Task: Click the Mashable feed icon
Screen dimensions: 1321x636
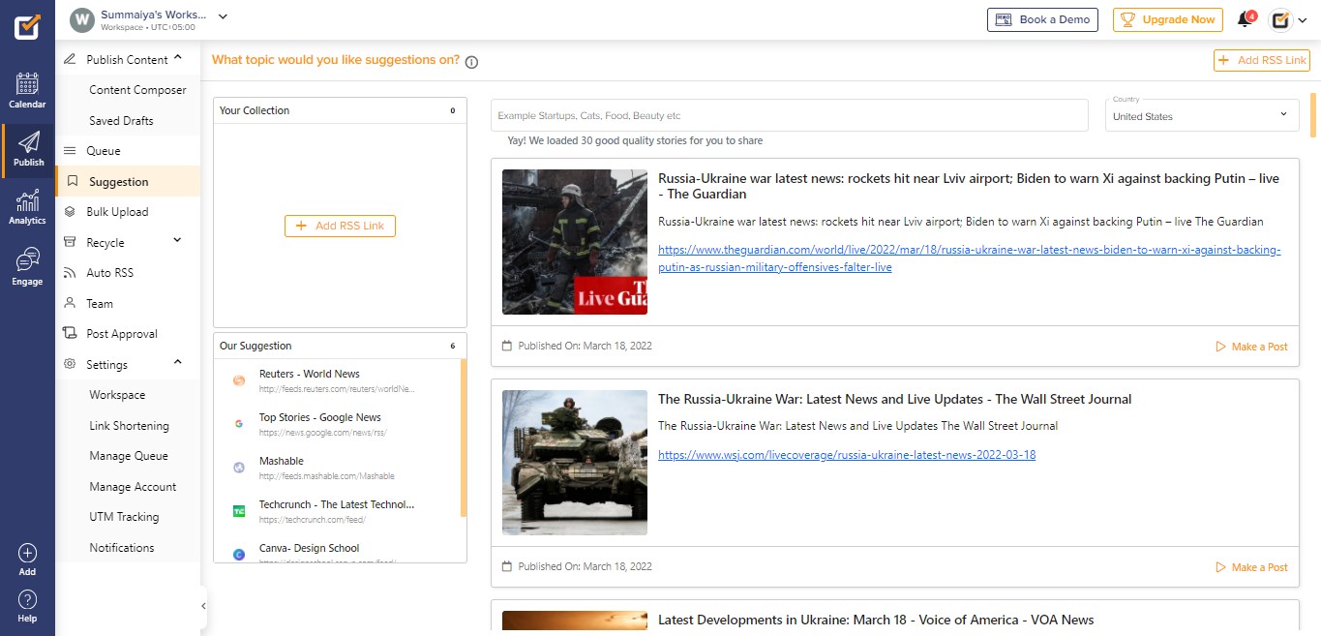Action: 238,468
